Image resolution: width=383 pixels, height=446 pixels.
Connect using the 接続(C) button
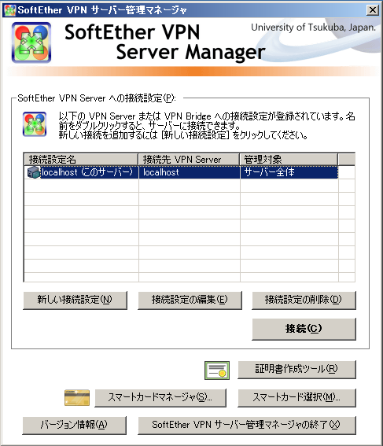point(304,329)
